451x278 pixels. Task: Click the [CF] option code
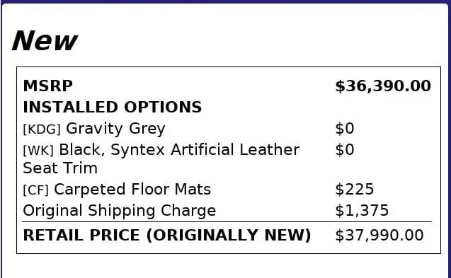pos(35,190)
